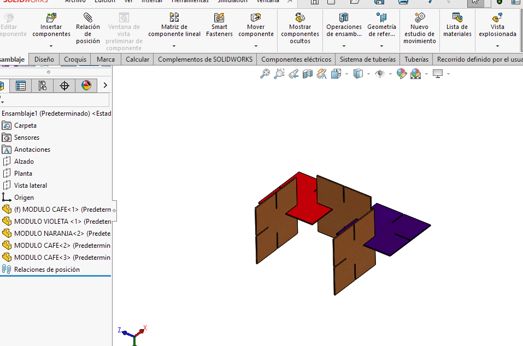Screen dimensions: 523x346
Task: Open Mover componente dropdown arrow
Action: click(256, 46)
